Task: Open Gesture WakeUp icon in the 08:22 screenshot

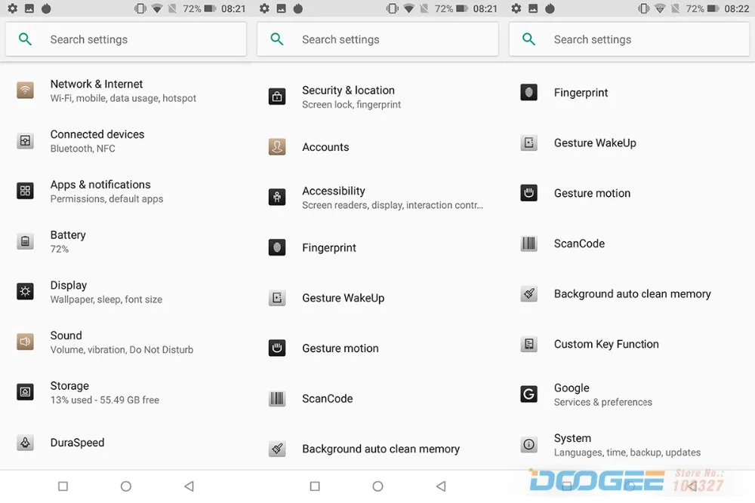Action: [x=528, y=143]
